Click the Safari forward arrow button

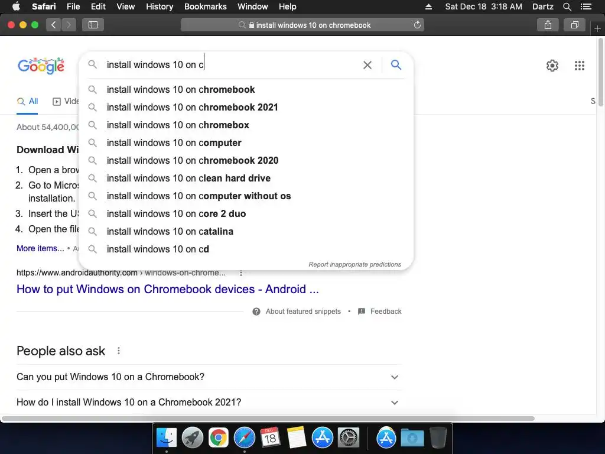click(x=69, y=25)
